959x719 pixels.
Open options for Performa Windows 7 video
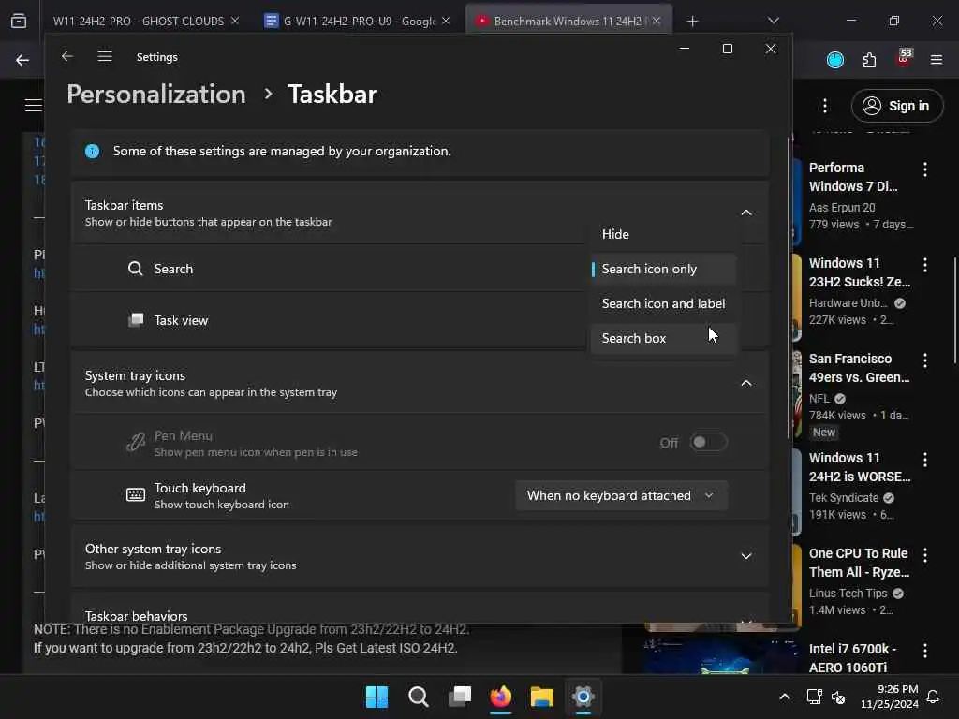[x=925, y=169]
